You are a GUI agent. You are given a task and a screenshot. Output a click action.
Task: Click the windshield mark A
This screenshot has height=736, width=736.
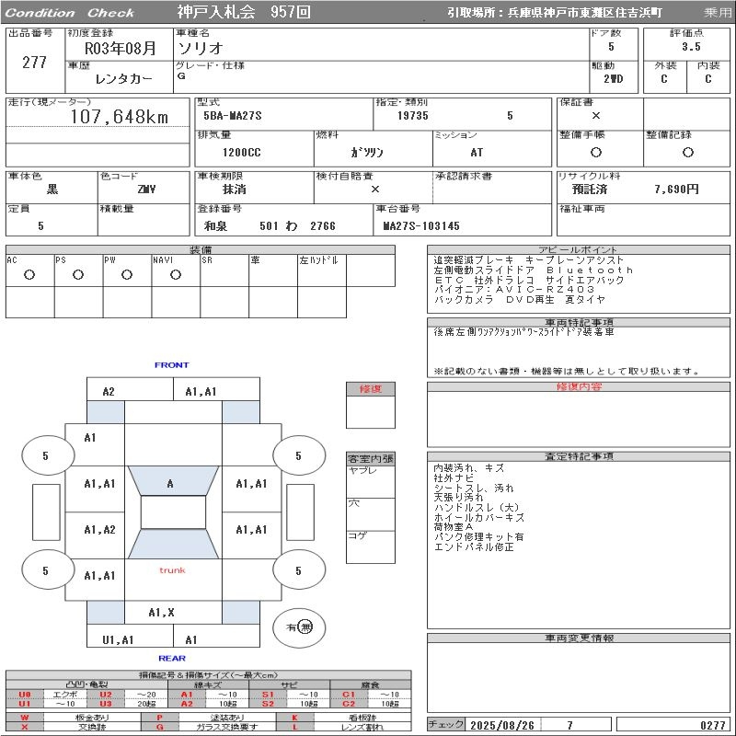pos(170,484)
